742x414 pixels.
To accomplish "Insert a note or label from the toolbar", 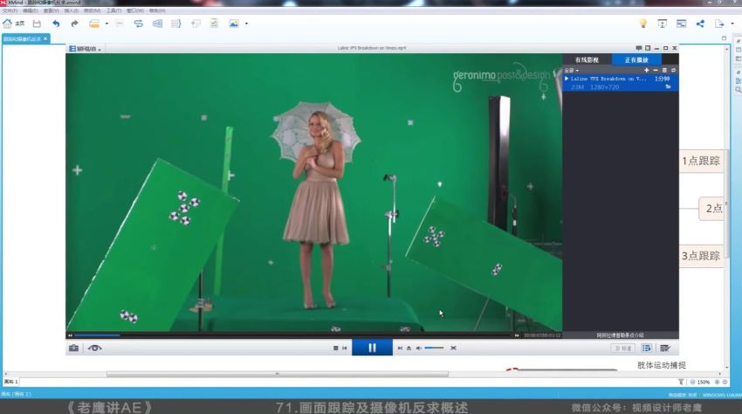I will tap(196, 24).
